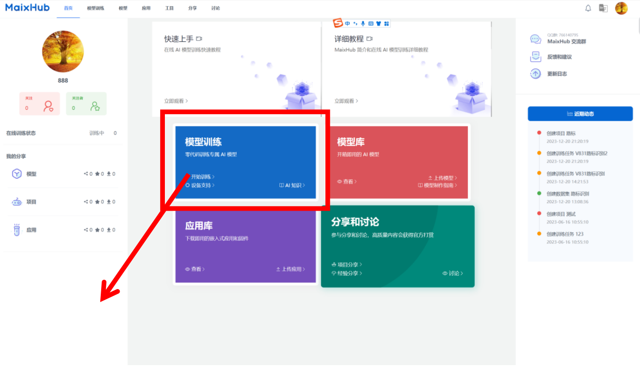Screen dimensions: 640x367
Task: Switch to the 应用 nav tab in header
Action: pos(146,9)
